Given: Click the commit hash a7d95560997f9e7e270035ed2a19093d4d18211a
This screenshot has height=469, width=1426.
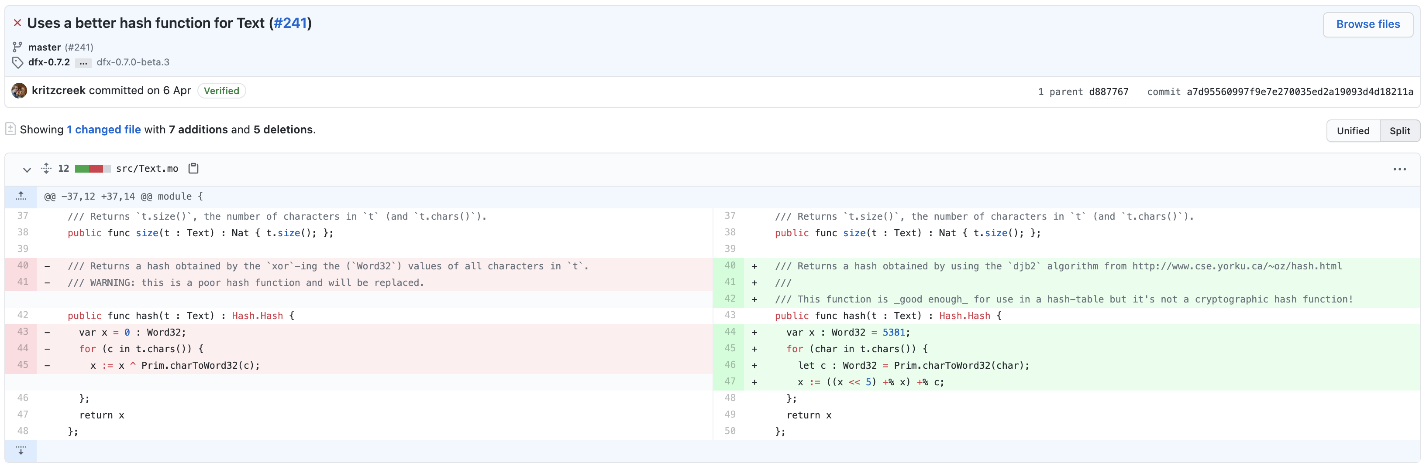Looking at the screenshot, I should click(1299, 92).
